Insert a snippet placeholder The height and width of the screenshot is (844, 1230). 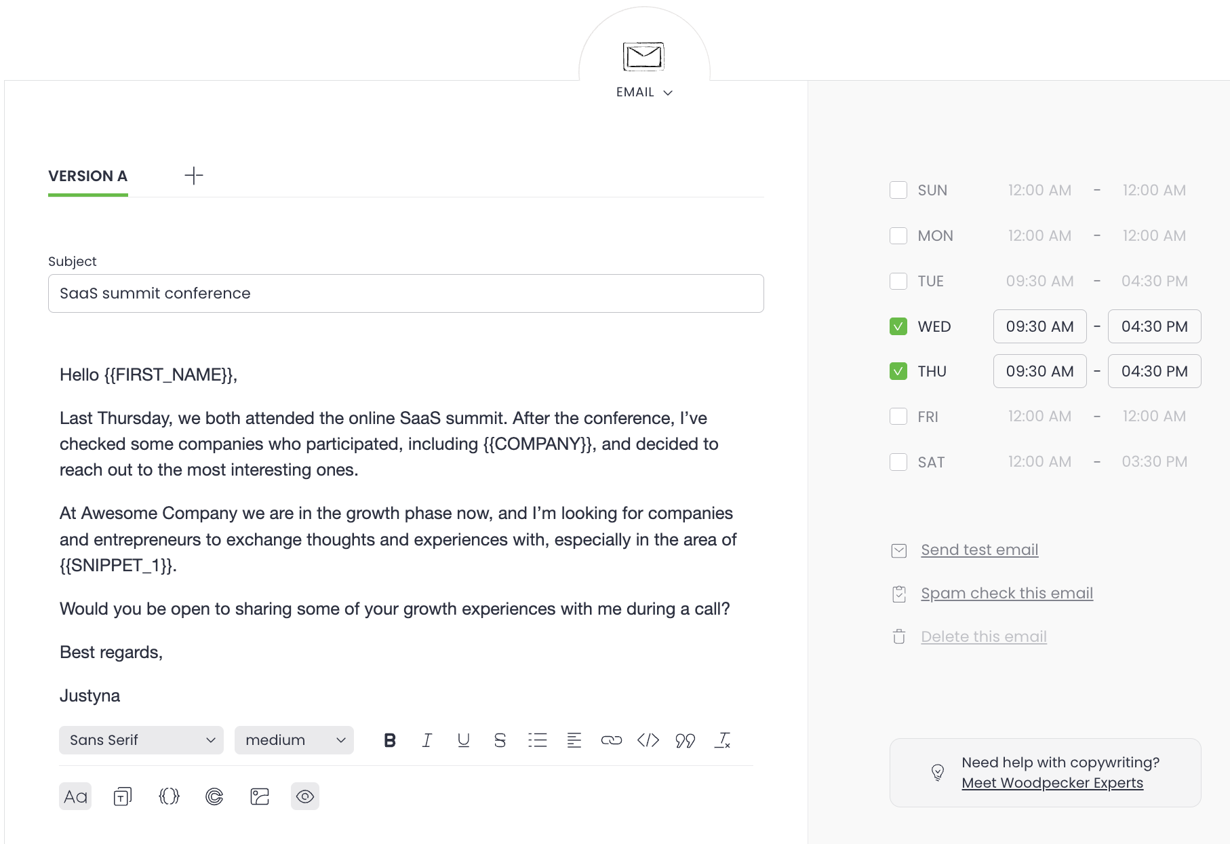point(169,796)
